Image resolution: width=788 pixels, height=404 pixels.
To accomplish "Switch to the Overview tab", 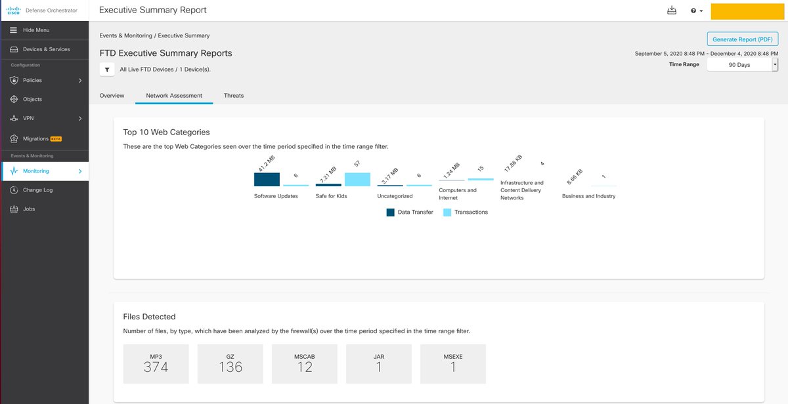I will tap(112, 95).
